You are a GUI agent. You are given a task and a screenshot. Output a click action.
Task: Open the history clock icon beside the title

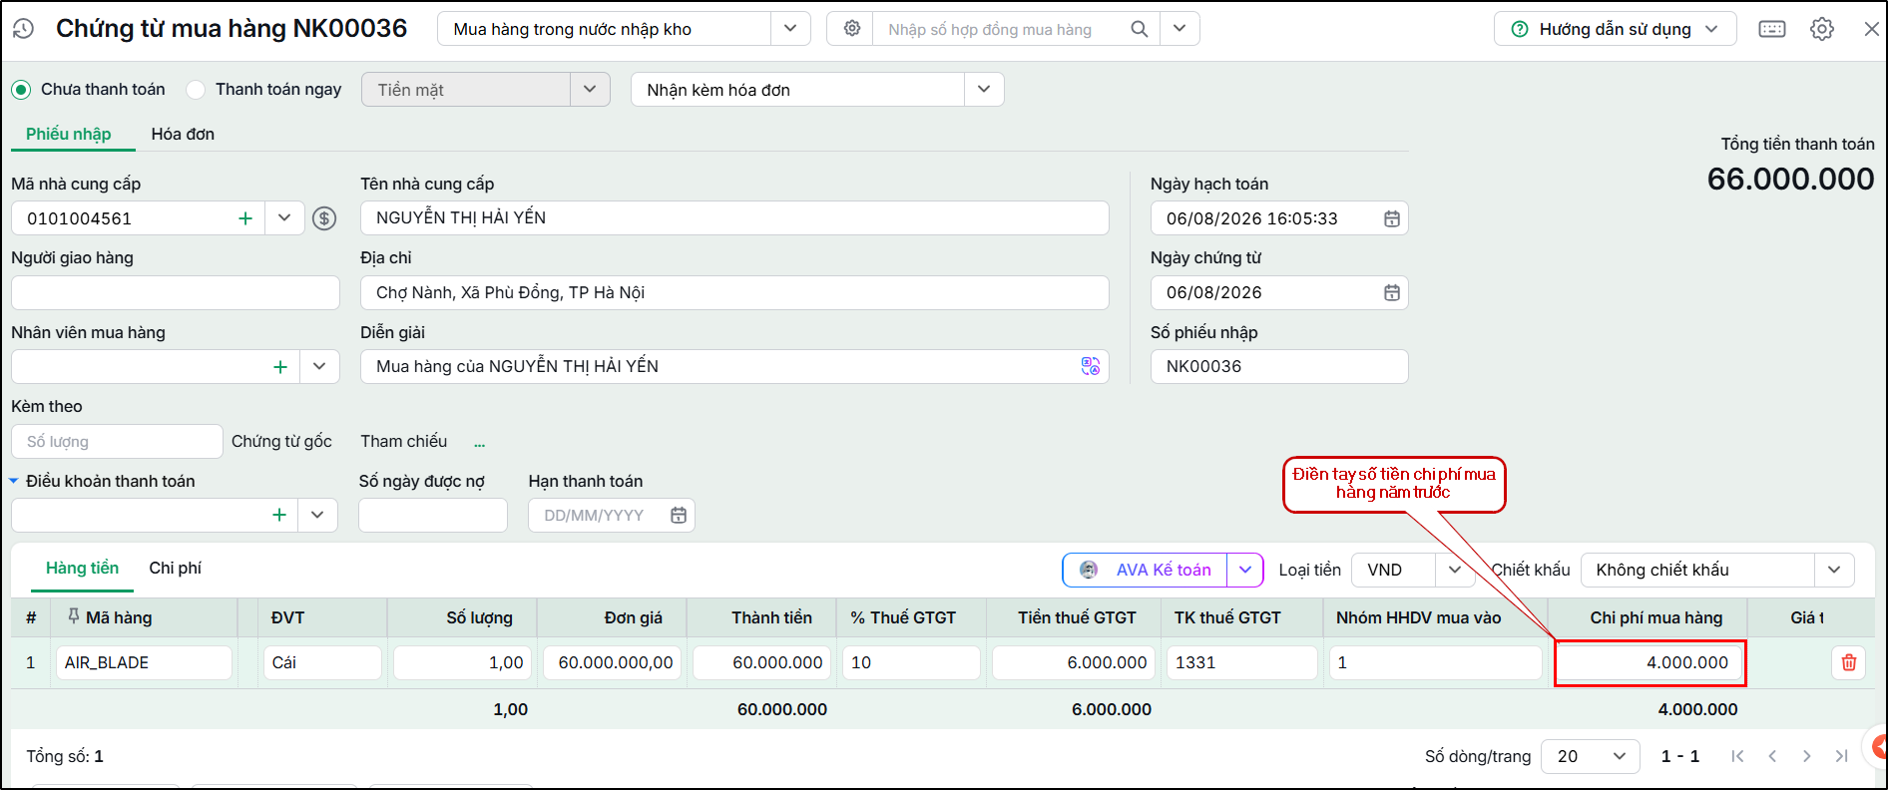24,29
